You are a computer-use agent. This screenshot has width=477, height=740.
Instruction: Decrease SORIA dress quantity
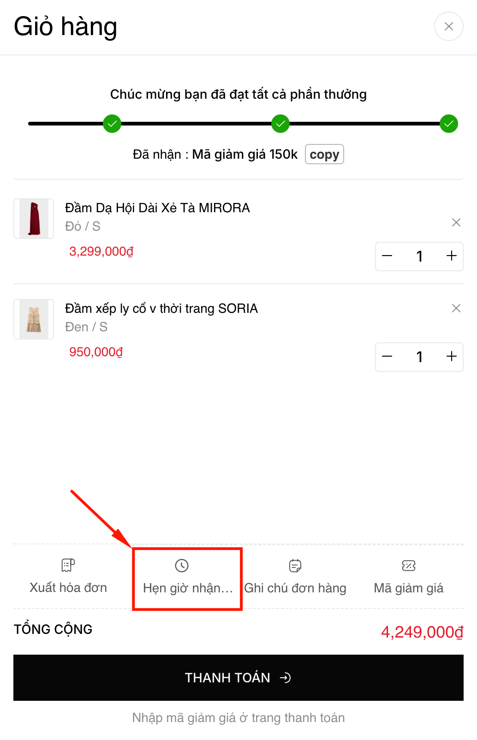[x=388, y=357]
